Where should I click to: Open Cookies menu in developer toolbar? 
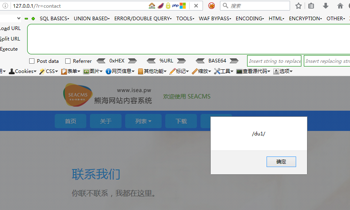(23, 71)
